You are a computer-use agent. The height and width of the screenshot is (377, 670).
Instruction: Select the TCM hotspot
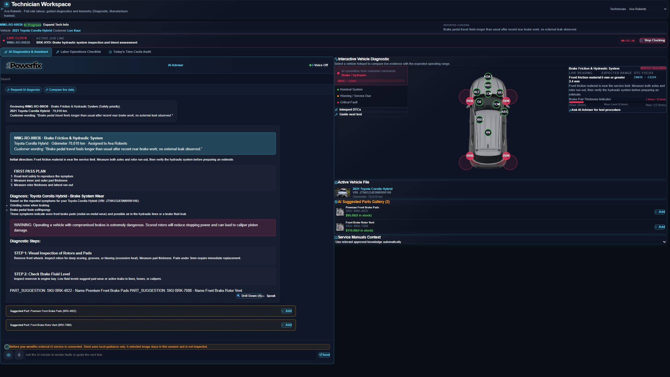click(x=496, y=104)
